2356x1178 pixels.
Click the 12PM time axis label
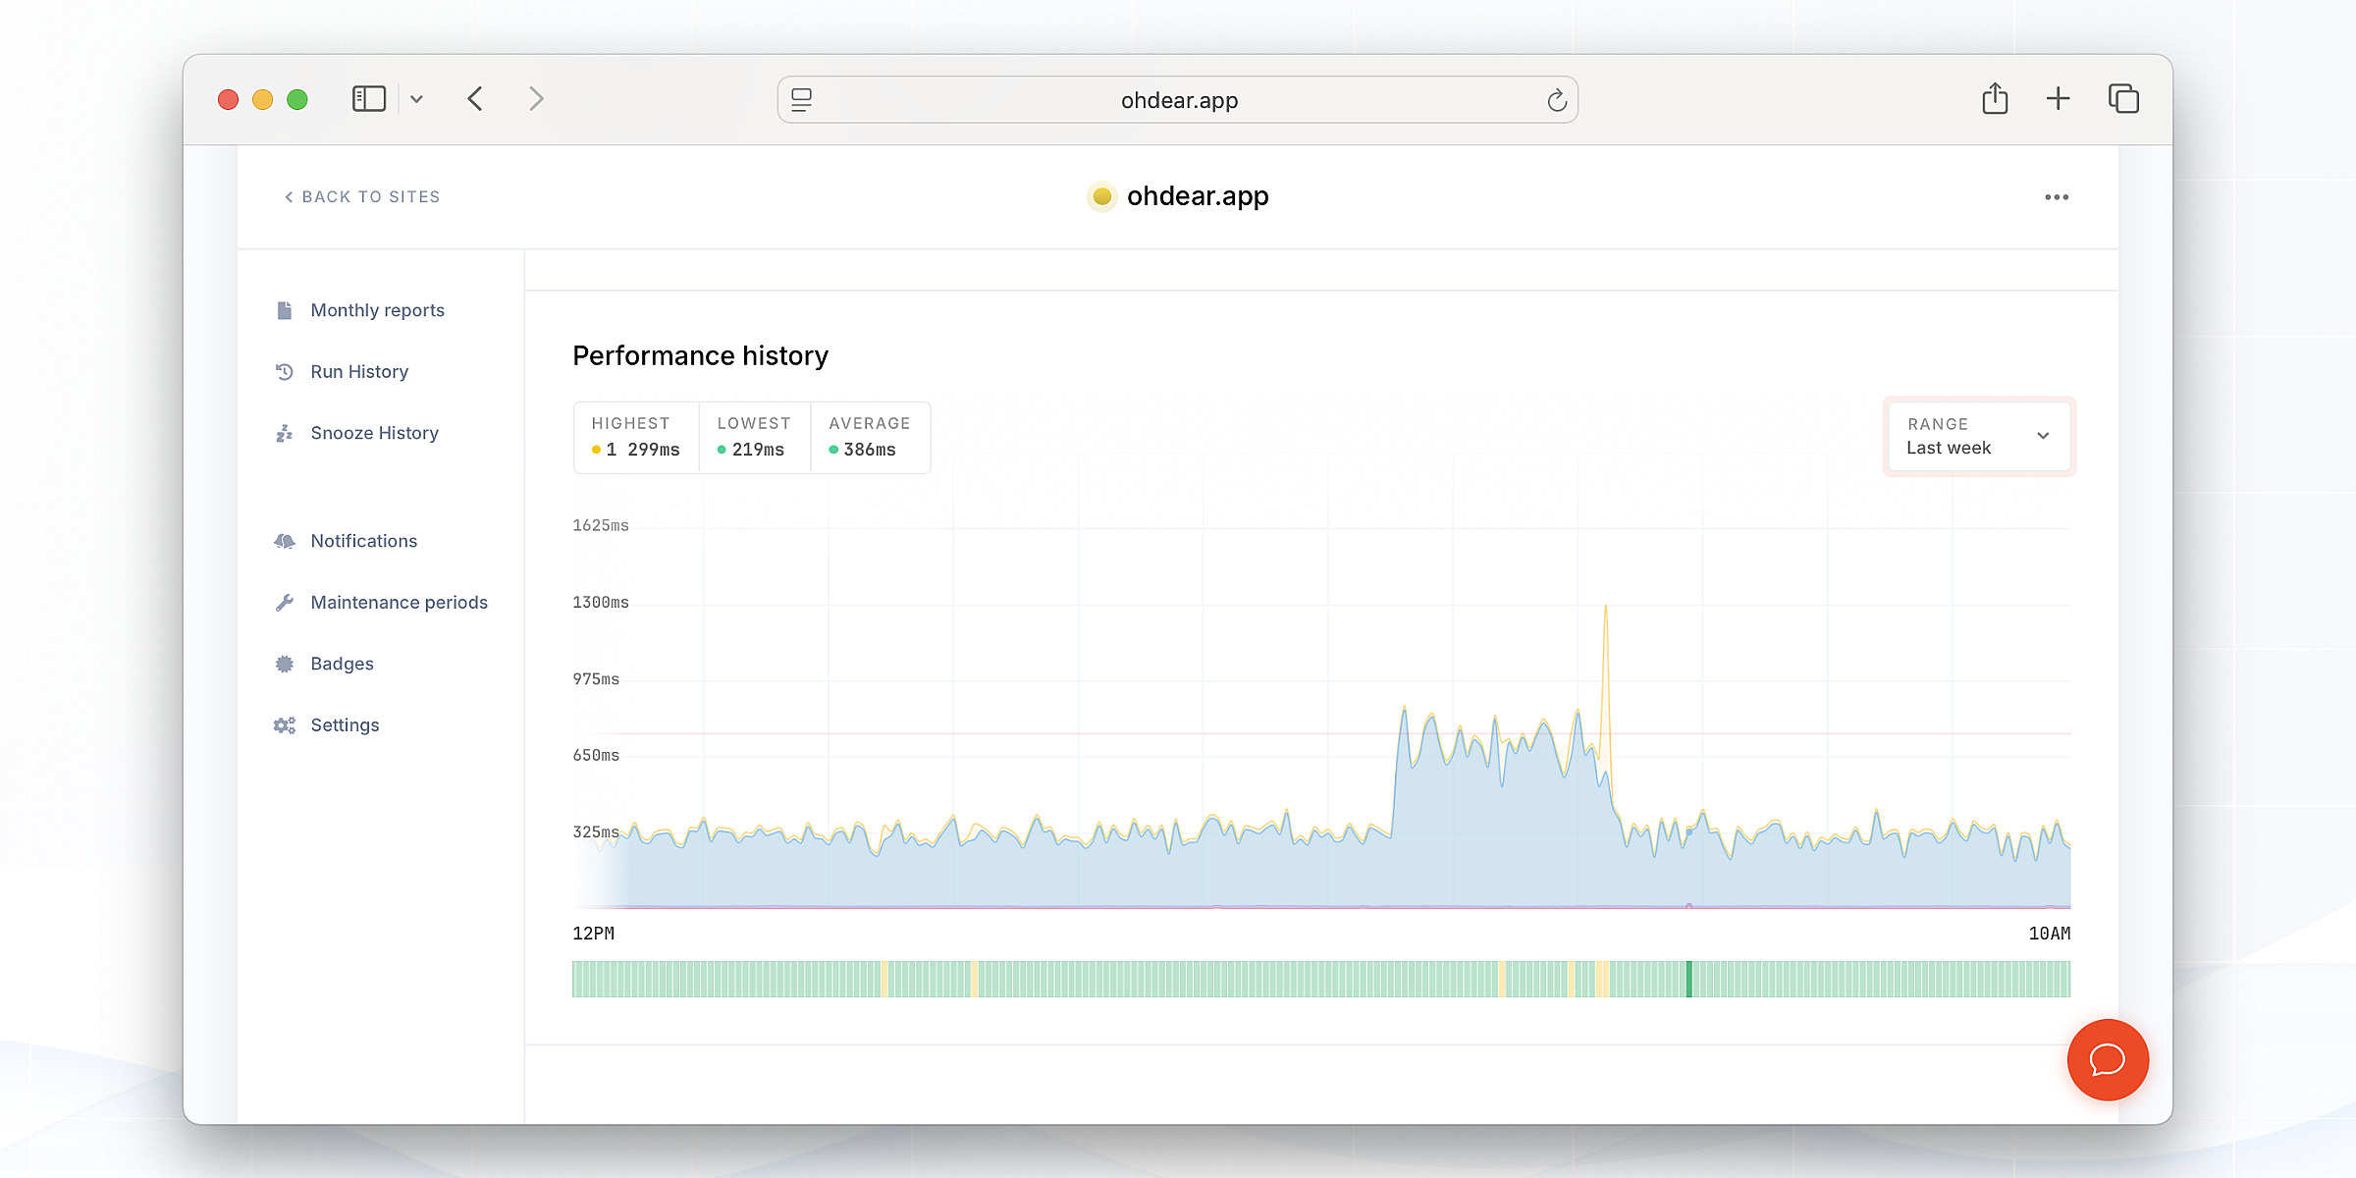pos(594,934)
